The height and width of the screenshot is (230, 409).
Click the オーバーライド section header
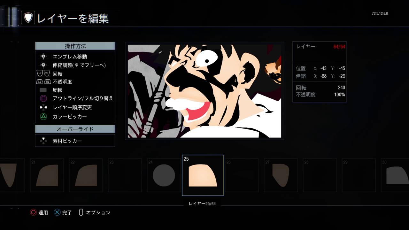click(x=75, y=129)
